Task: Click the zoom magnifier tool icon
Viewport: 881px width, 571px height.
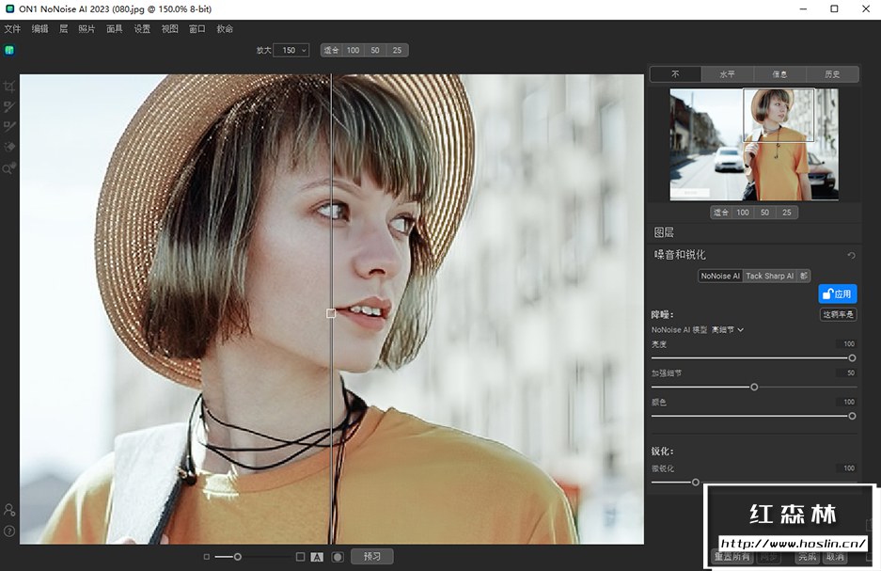Action: (x=9, y=168)
